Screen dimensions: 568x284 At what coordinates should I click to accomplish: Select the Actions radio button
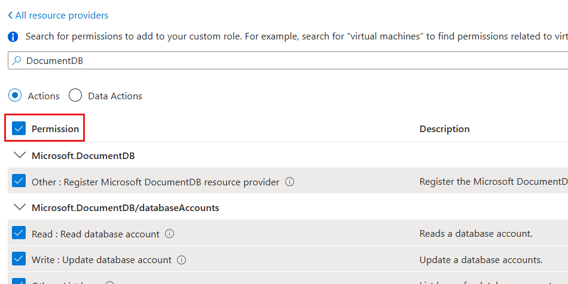point(16,96)
